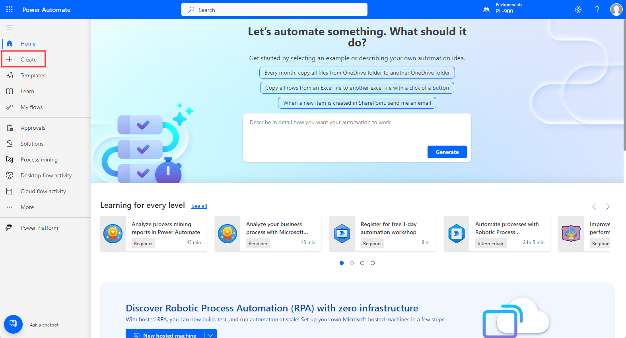Open the app launcher waffle icon

pyautogui.click(x=10, y=10)
